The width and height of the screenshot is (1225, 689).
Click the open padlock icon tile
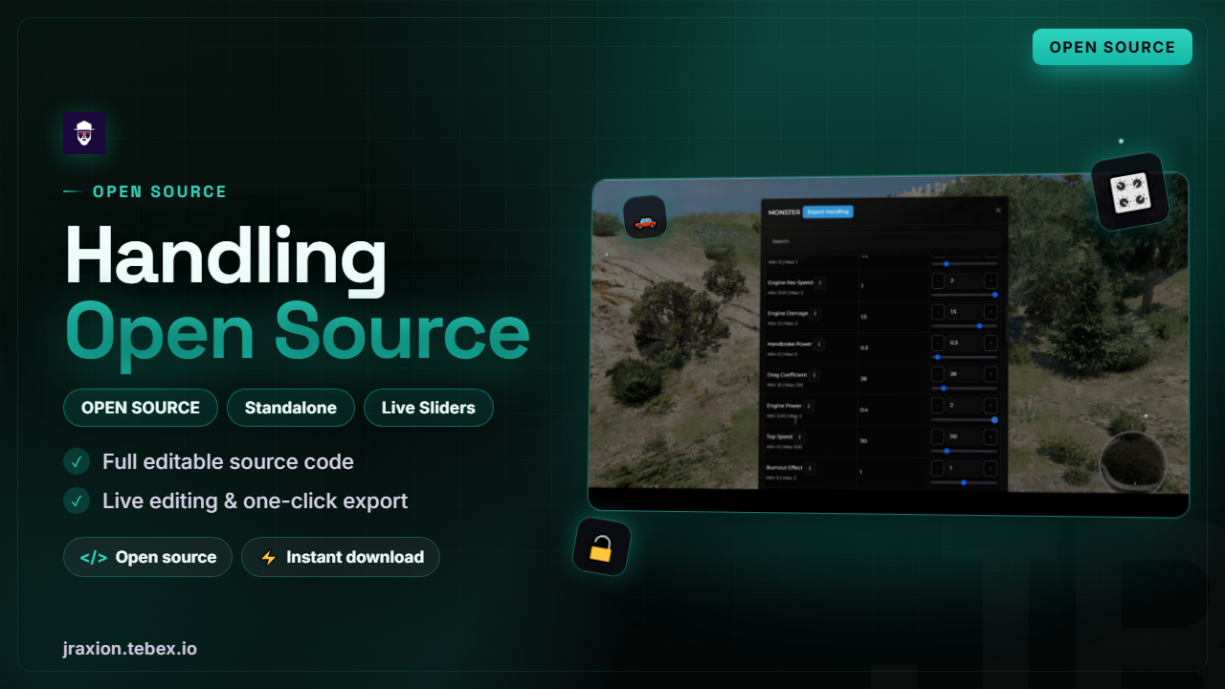602,547
